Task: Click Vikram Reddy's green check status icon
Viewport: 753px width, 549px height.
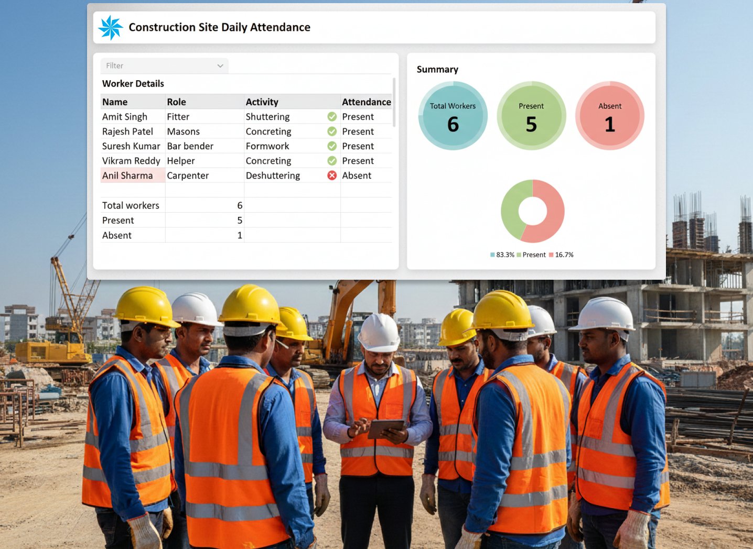Action: click(332, 161)
